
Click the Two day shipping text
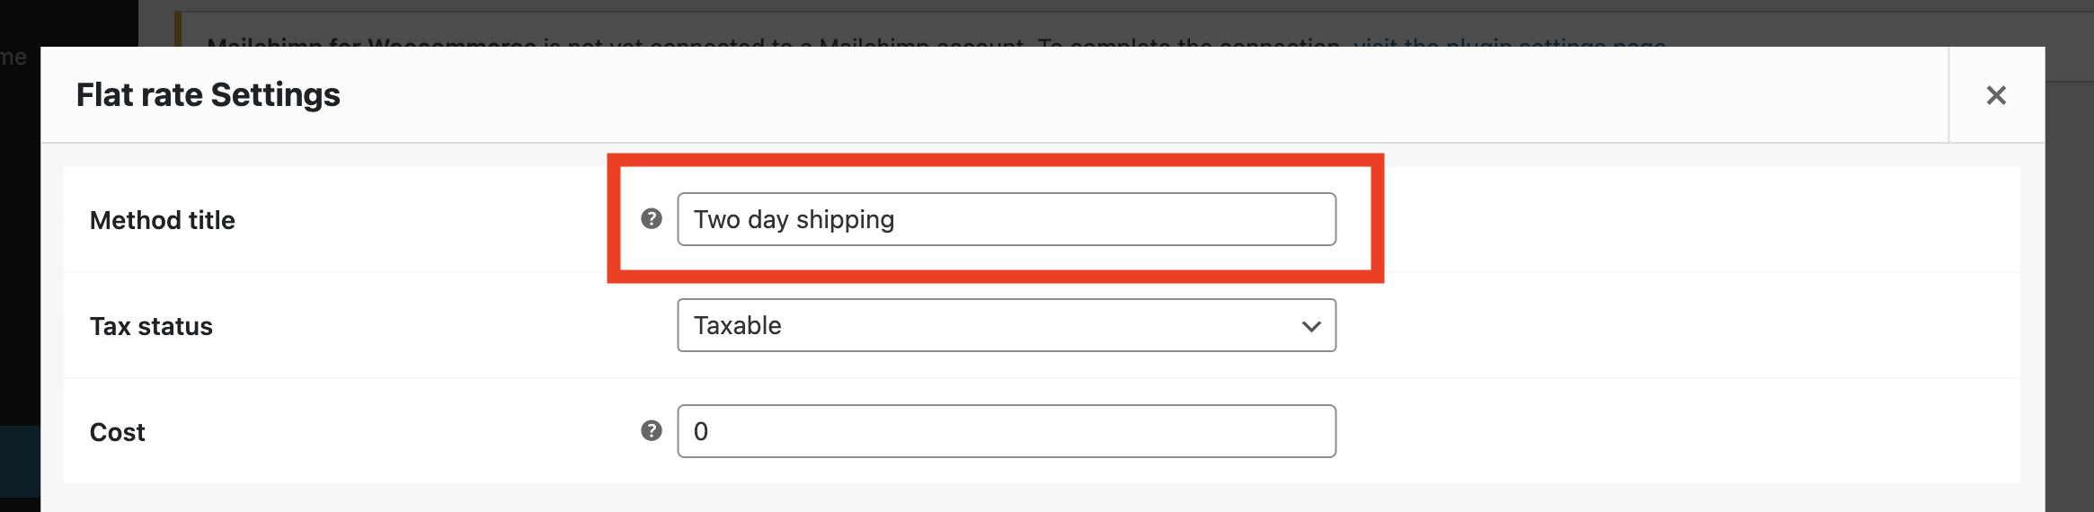pyautogui.click(x=794, y=220)
